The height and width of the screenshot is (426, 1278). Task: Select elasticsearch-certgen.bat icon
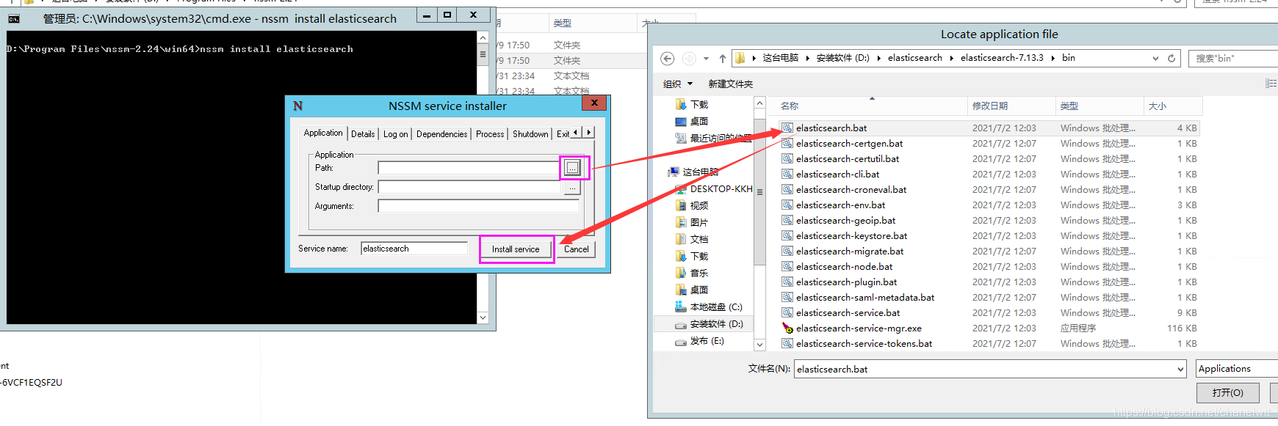point(787,143)
